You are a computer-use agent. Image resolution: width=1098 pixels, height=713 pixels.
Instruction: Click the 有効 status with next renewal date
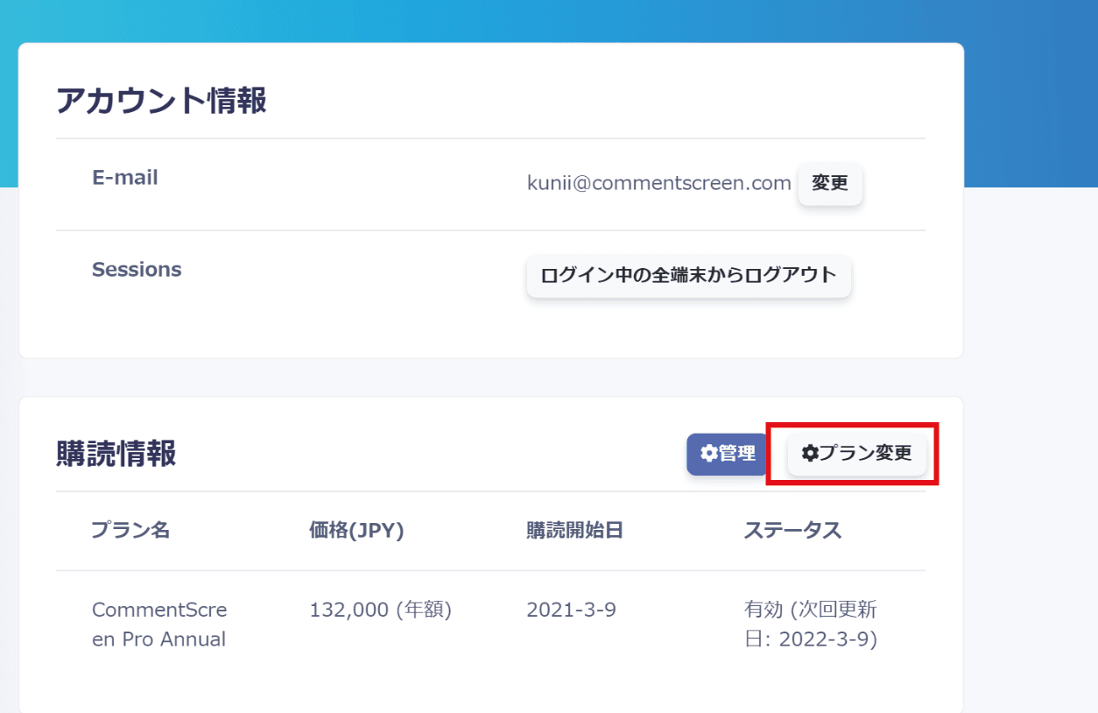tap(810, 625)
